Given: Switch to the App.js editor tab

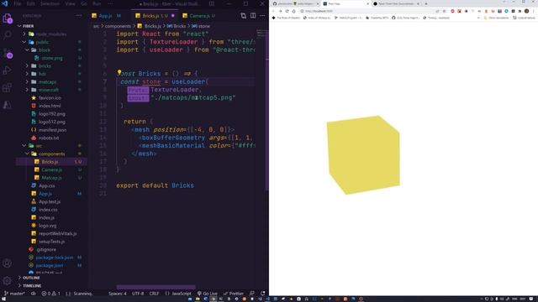Looking at the screenshot, I should 106,16.
